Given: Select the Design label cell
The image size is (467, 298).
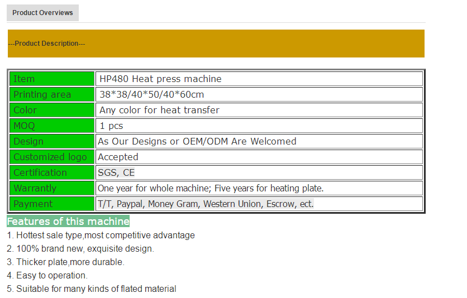Looking at the screenshot, I should coord(52,141).
